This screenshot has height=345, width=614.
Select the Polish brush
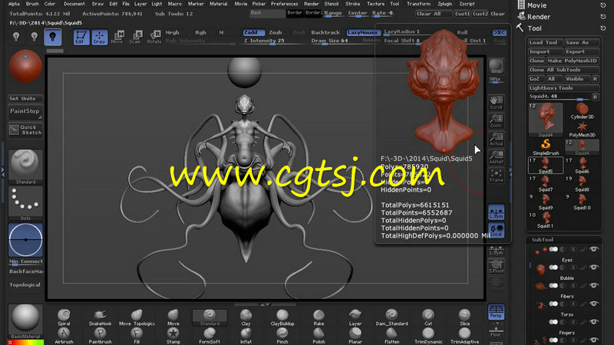pos(319,336)
